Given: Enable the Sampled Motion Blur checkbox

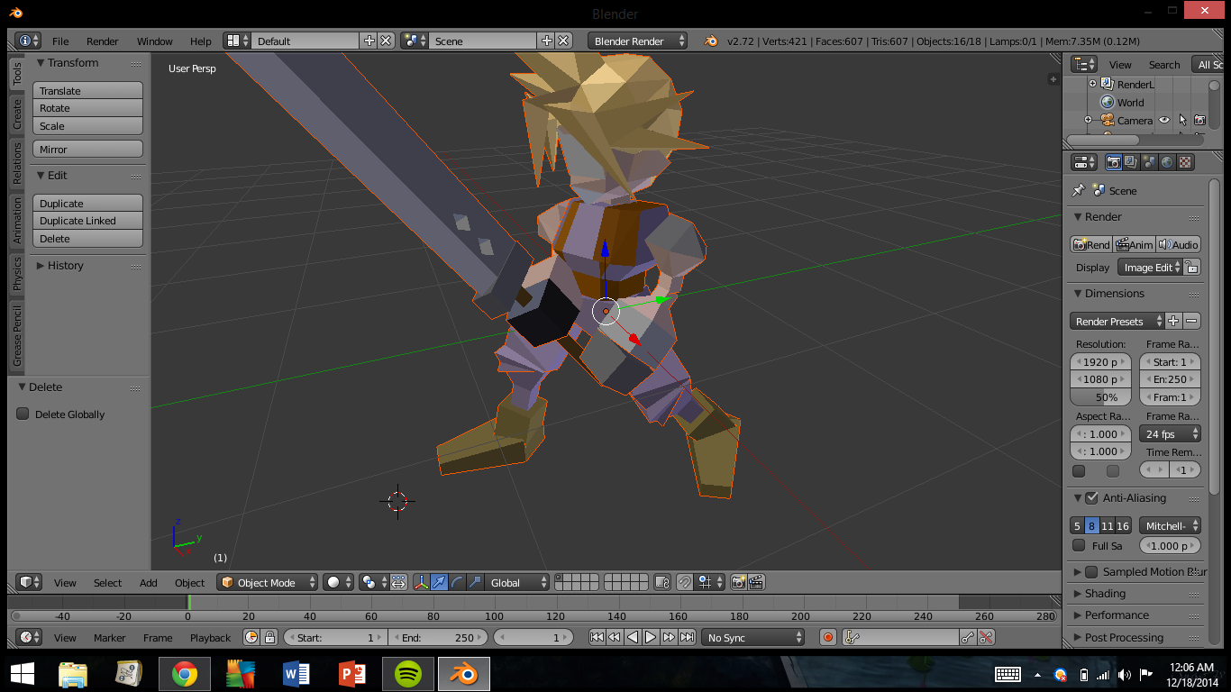Looking at the screenshot, I should 1091,572.
